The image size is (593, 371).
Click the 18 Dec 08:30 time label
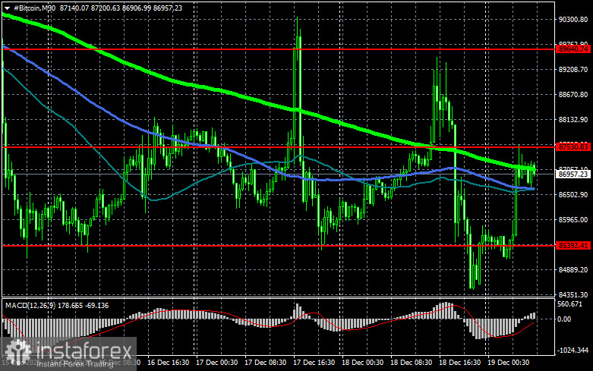pos(411,363)
